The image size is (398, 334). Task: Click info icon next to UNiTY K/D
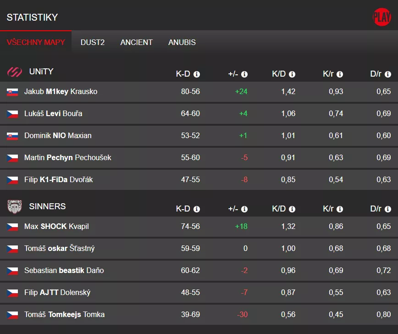click(x=292, y=74)
